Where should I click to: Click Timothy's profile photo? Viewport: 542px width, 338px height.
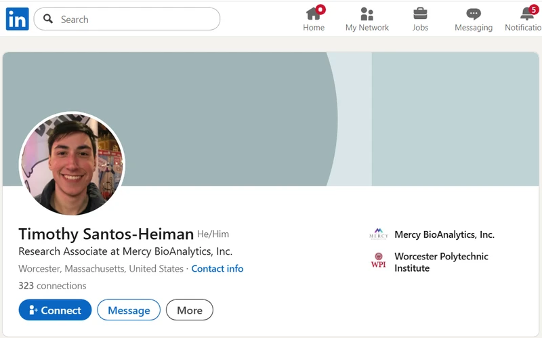pos(72,163)
